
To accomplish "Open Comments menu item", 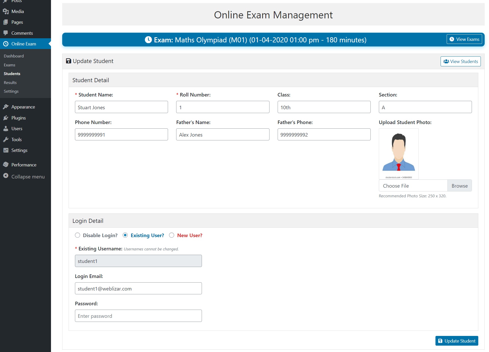I will pyautogui.click(x=25, y=33).
